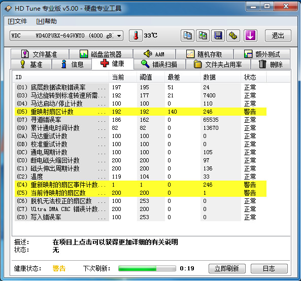Select row (01) 底层数据读取错误率
This screenshot has height=281, width=301.
click(141, 87)
